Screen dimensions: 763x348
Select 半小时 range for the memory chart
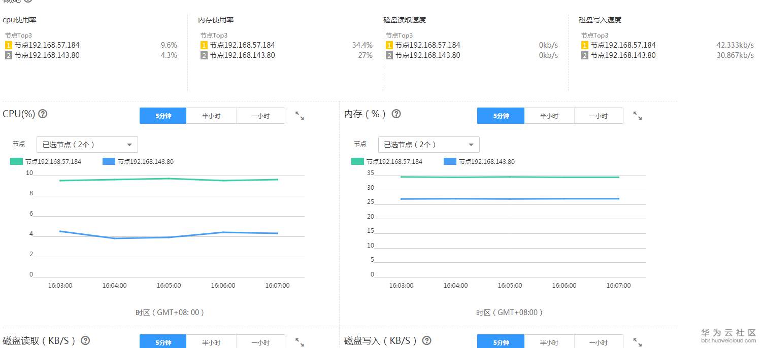click(x=549, y=116)
